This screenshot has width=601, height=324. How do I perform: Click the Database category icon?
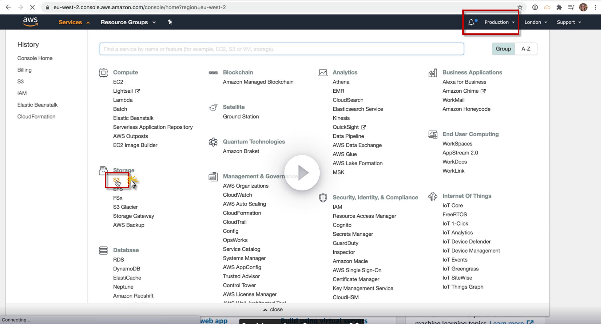click(x=103, y=250)
